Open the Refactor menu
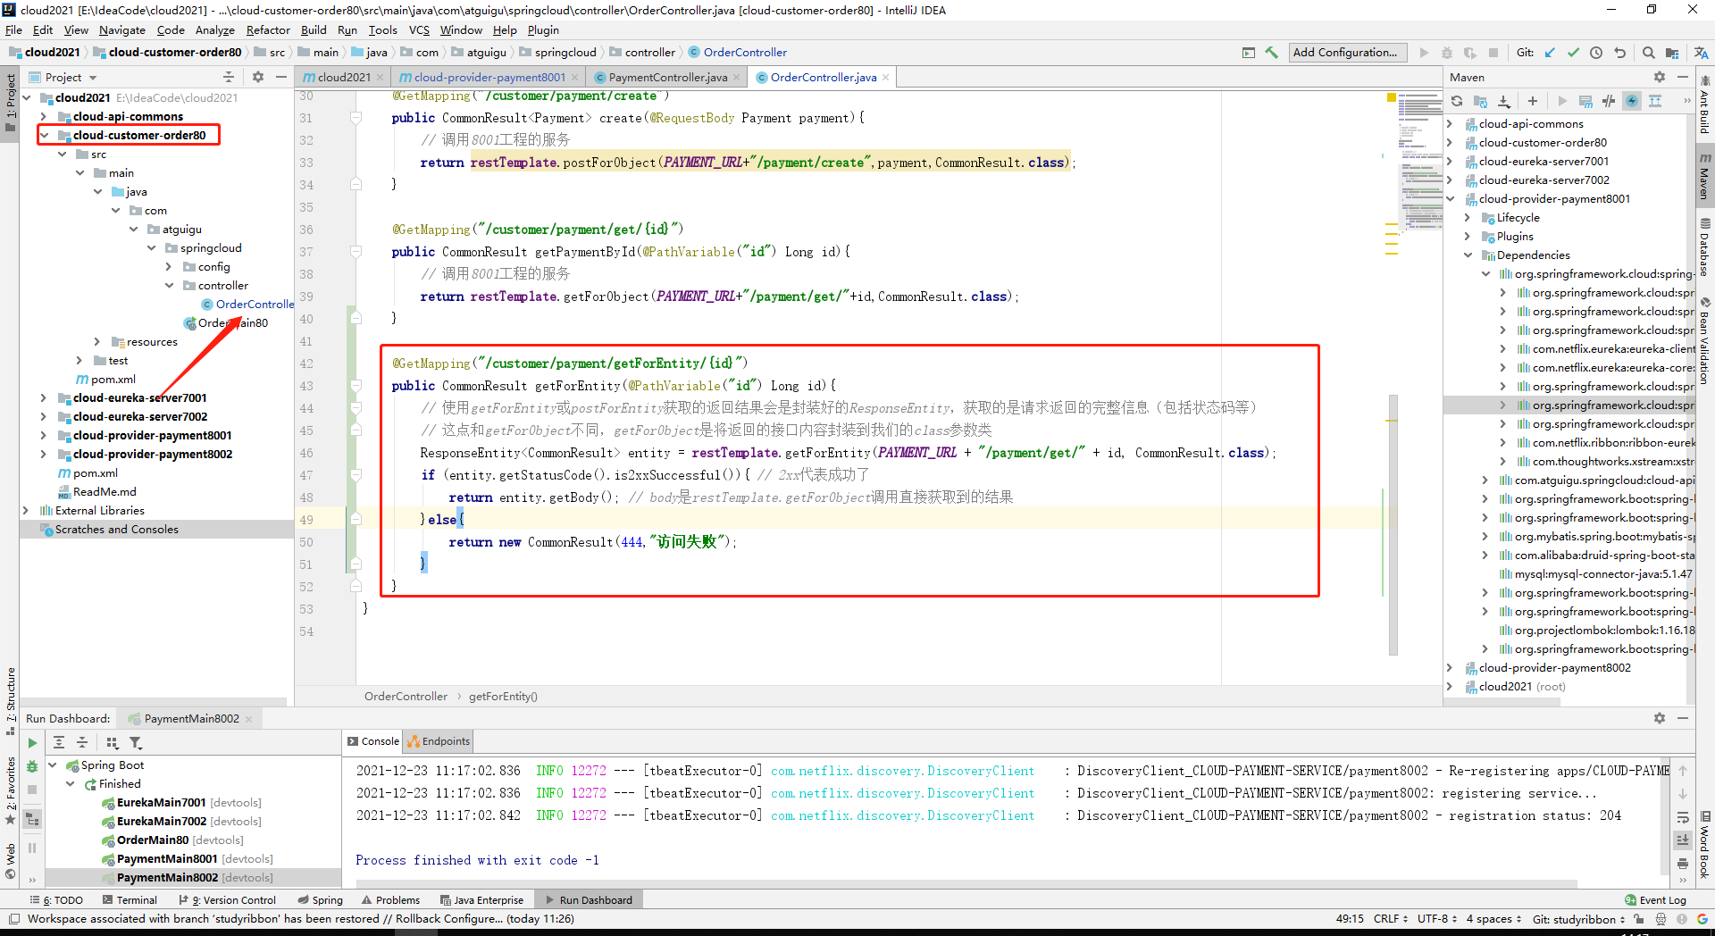This screenshot has height=936, width=1715. (x=268, y=30)
